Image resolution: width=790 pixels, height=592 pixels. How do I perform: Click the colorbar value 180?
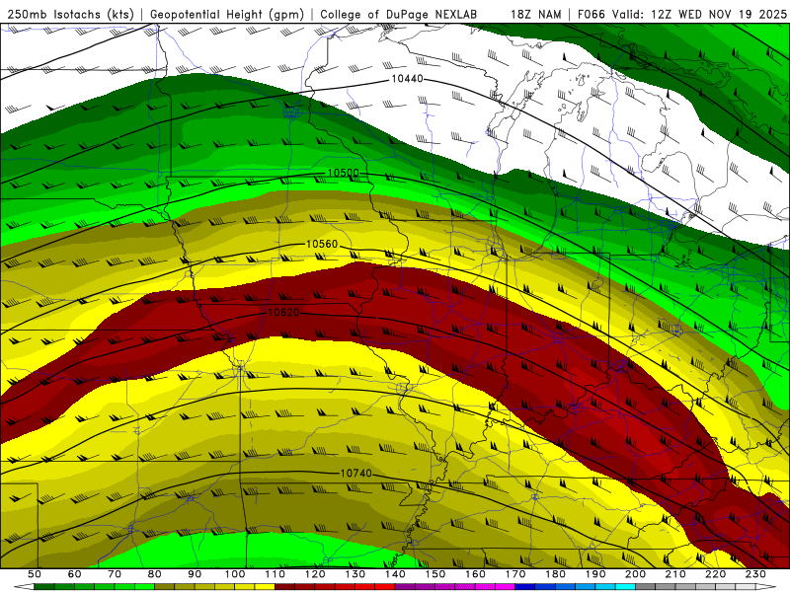tap(555, 574)
